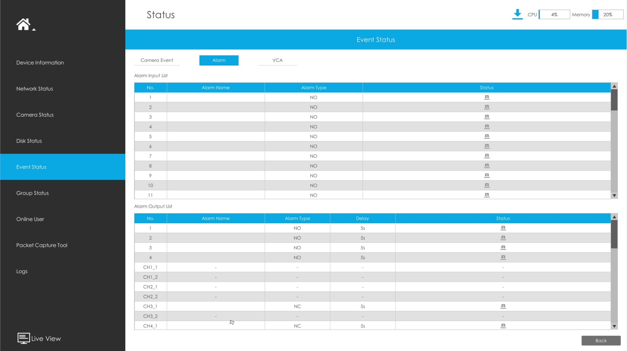Open the home menu icon

pos(23,24)
